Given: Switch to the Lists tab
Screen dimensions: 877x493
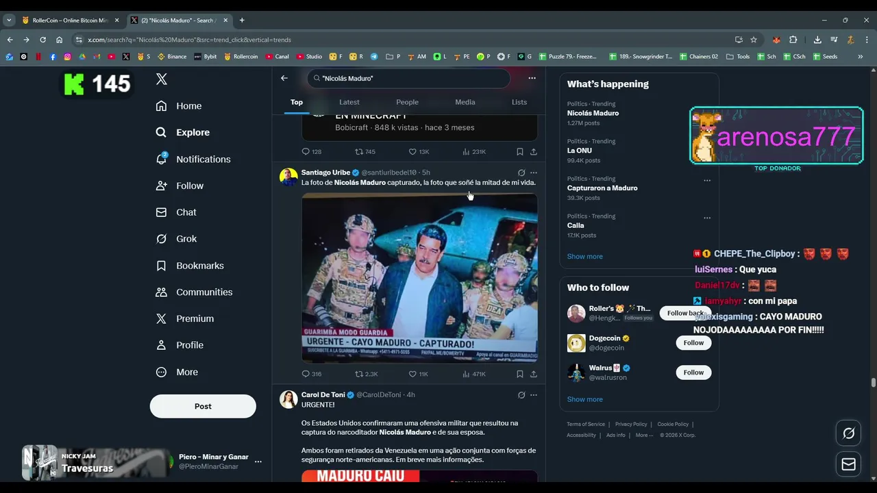Looking at the screenshot, I should tap(519, 102).
